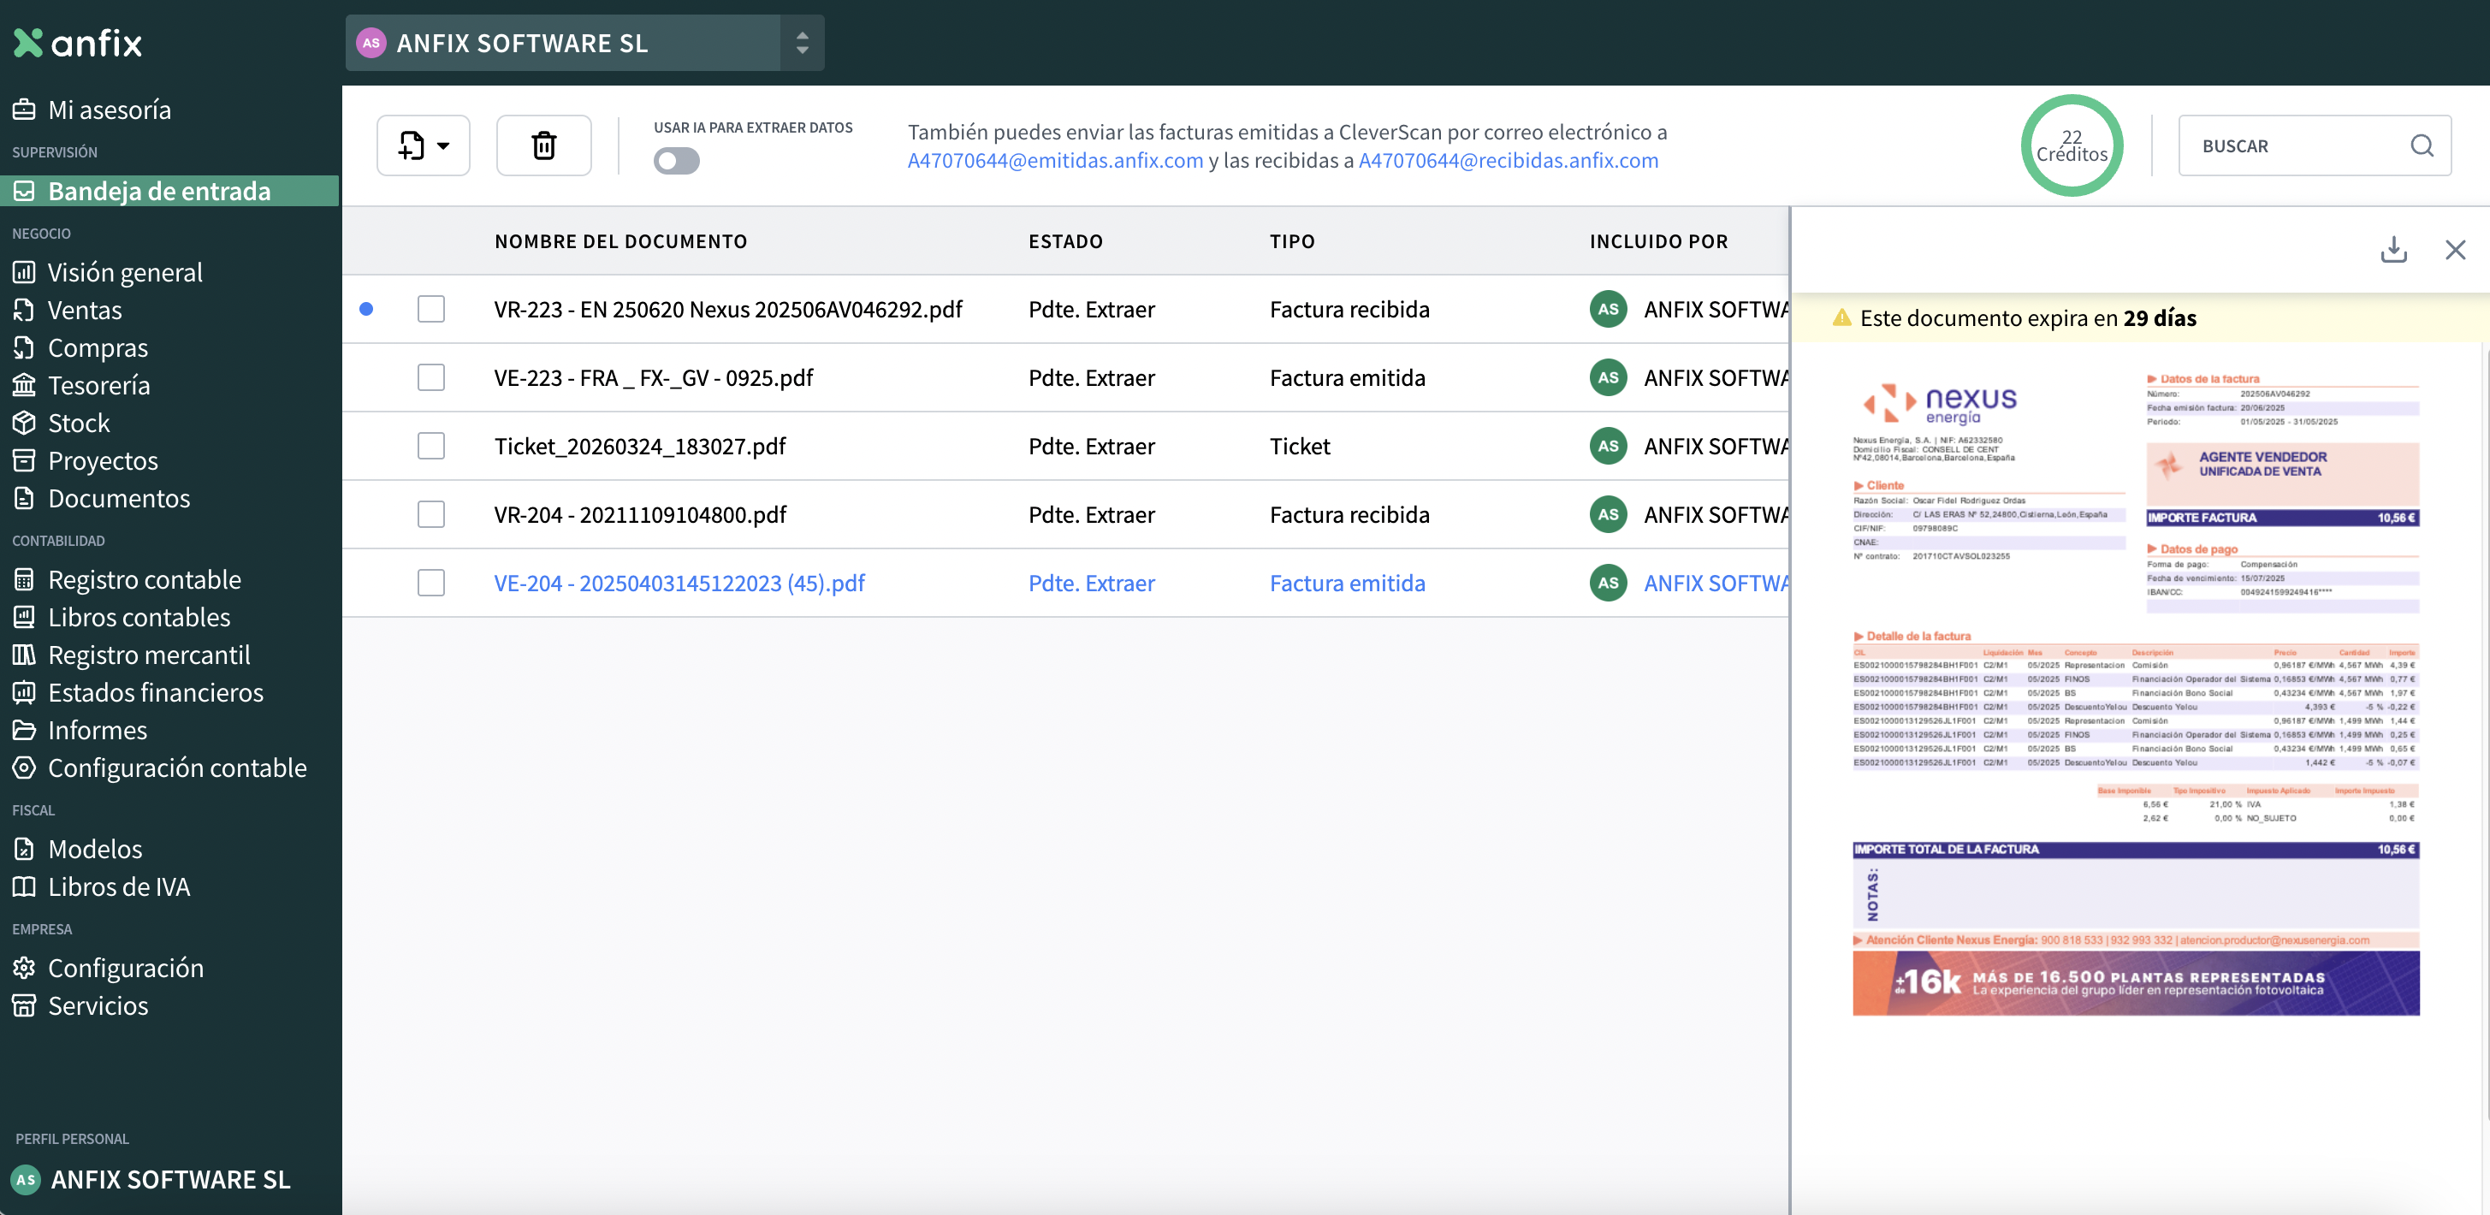The height and width of the screenshot is (1215, 2490).
Task: Close the document preview panel
Action: 2455,249
